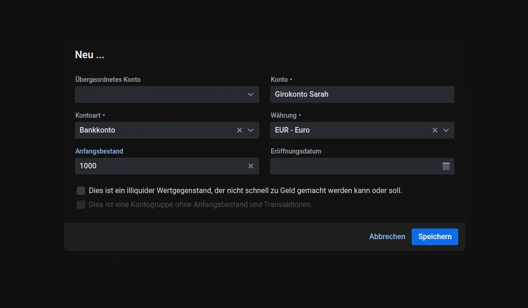
Task: Open the Währung combo box showing EUR - Euro
Action: [349, 130]
